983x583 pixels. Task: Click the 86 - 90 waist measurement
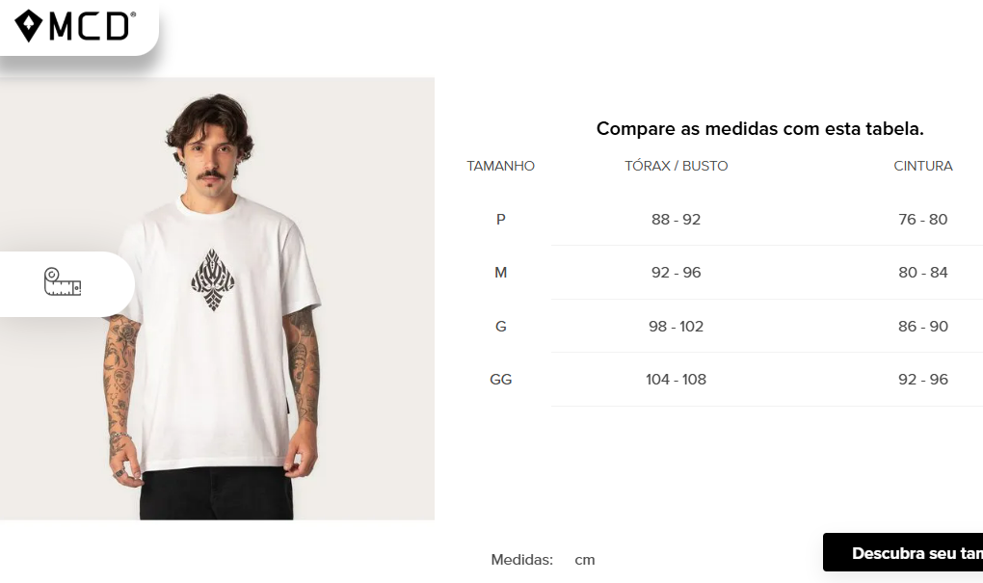click(x=923, y=326)
